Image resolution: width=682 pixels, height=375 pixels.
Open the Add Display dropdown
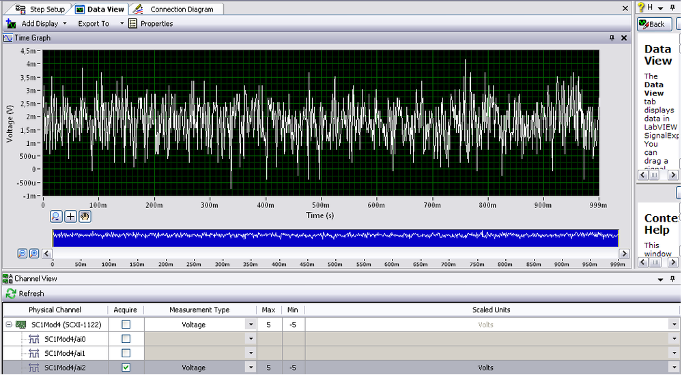(65, 23)
